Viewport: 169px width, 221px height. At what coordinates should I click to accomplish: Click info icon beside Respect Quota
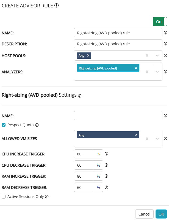[x=37, y=125]
